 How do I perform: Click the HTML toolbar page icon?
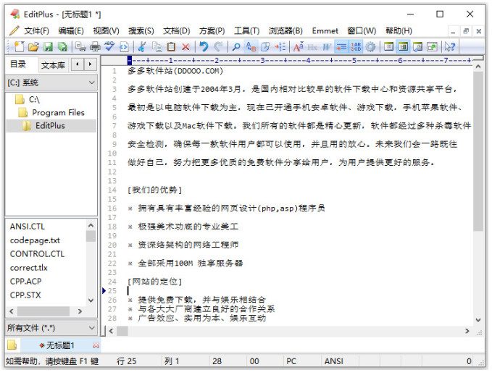click(124, 47)
